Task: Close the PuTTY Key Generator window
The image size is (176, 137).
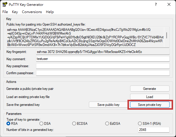Action: click(x=169, y=4)
